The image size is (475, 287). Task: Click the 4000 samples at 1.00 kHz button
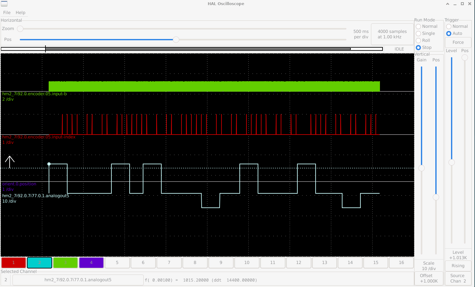pos(392,34)
